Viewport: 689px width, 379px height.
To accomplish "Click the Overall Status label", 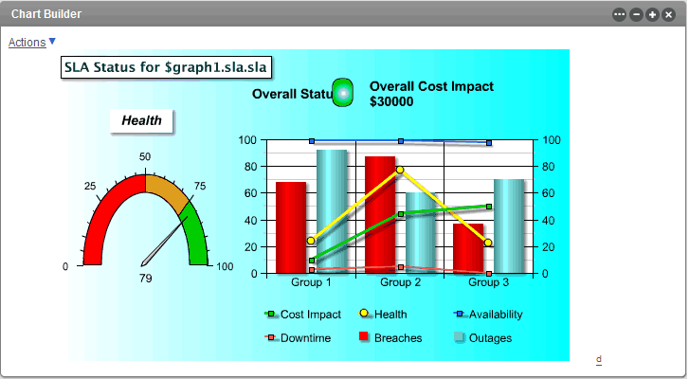I will click(292, 94).
